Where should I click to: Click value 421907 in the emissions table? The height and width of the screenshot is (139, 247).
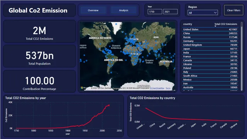click(233, 29)
